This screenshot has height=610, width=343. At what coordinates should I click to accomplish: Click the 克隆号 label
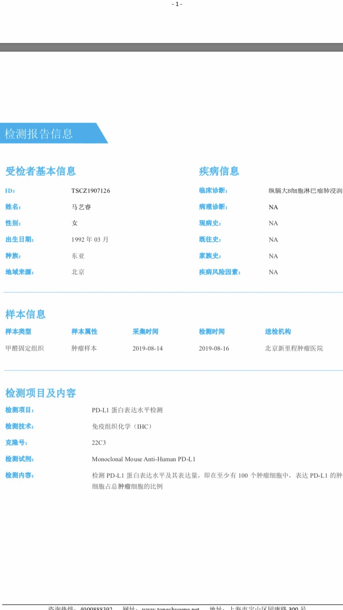pyautogui.click(x=16, y=443)
